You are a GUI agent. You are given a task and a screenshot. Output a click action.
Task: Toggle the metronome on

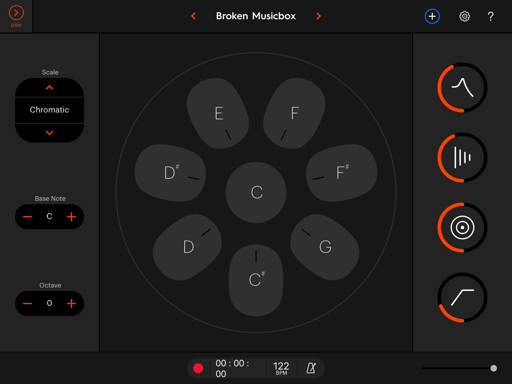click(x=311, y=368)
